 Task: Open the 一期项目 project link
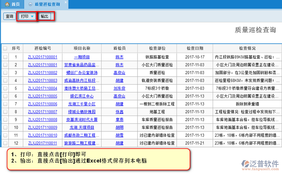click(82, 57)
